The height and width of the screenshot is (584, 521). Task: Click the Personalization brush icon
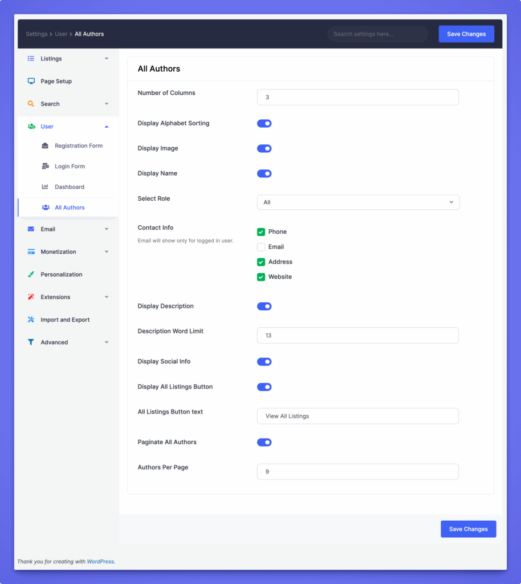31,274
